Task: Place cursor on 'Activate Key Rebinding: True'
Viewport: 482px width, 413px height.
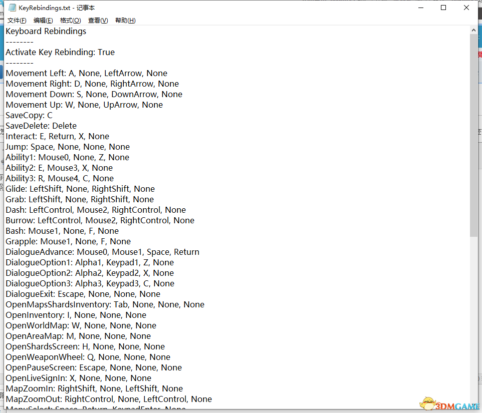Action: [60, 52]
